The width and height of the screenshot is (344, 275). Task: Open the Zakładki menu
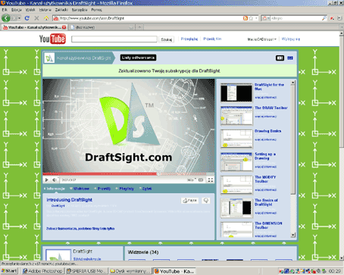coord(61,10)
